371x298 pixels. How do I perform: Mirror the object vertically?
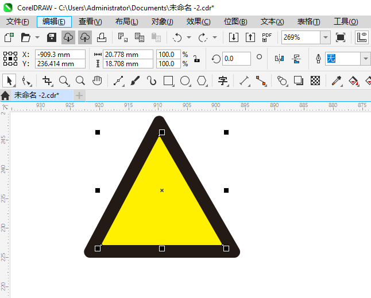click(x=296, y=59)
